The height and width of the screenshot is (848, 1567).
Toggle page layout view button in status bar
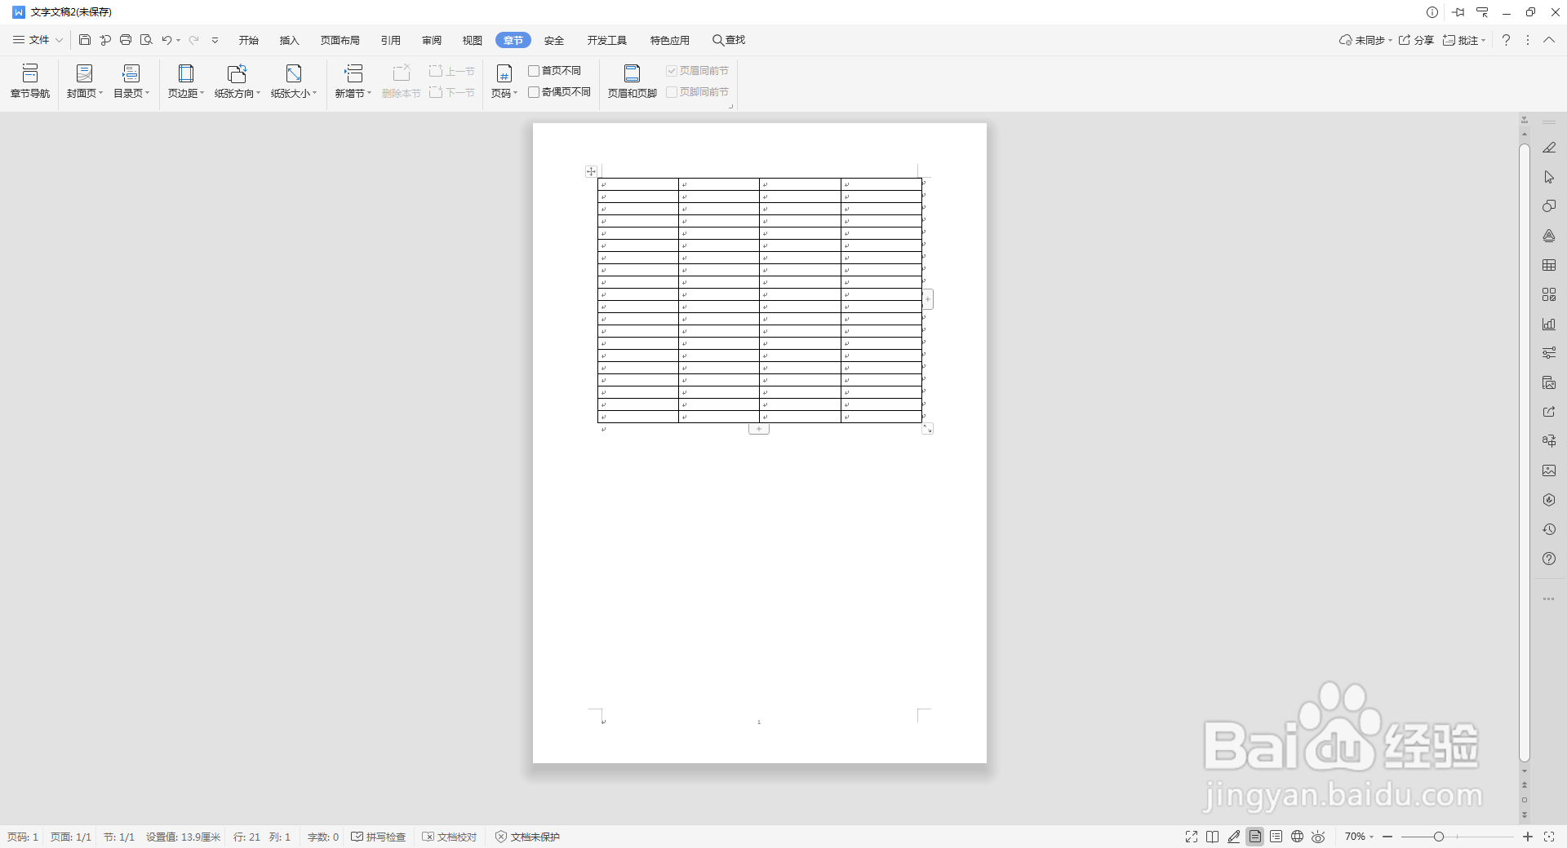point(1255,837)
